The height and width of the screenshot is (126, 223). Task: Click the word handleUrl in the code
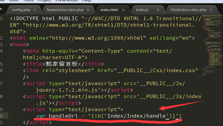pos(63,116)
